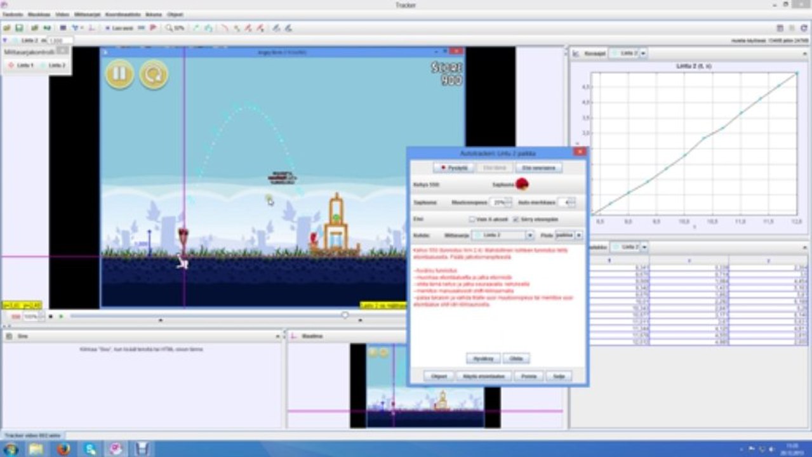Open the Koordinaatisto menu
The height and width of the screenshot is (457, 812).
(x=123, y=13)
